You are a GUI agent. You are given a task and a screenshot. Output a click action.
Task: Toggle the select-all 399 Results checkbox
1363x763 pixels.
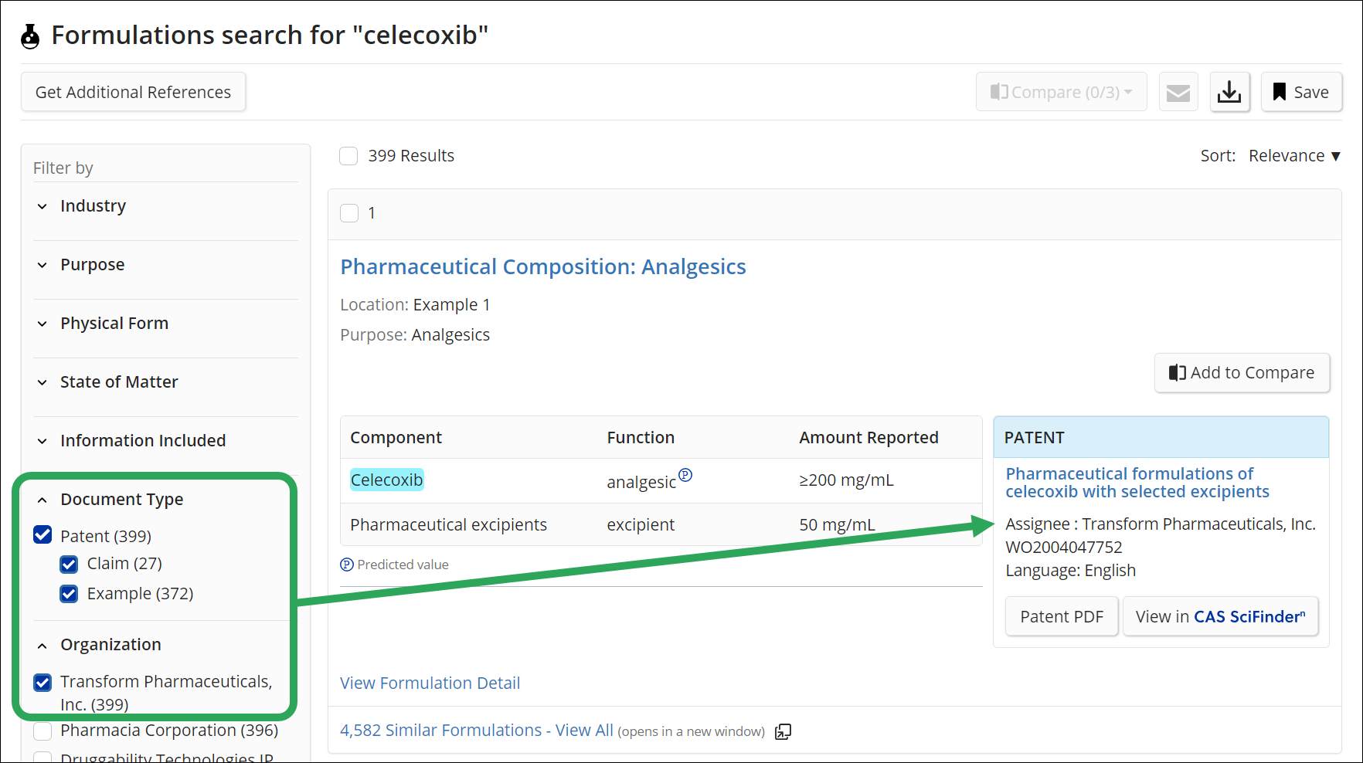point(348,156)
